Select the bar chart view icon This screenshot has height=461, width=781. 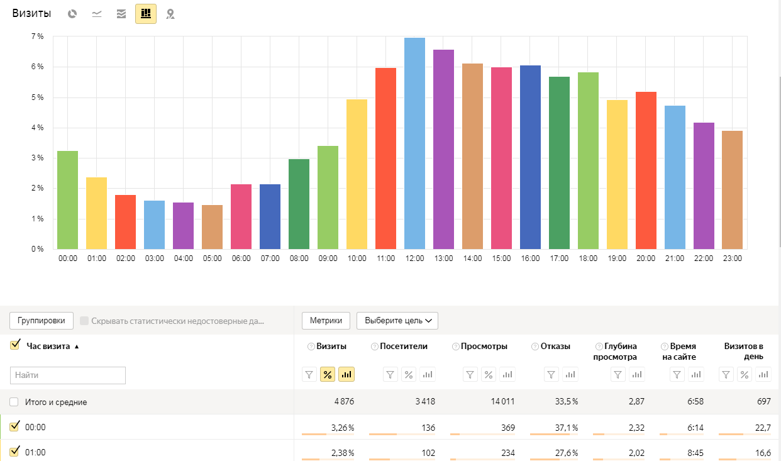[x=146, y=14]
